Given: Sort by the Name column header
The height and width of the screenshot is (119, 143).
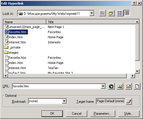Looking at the screenshot, I should point(25,22).
